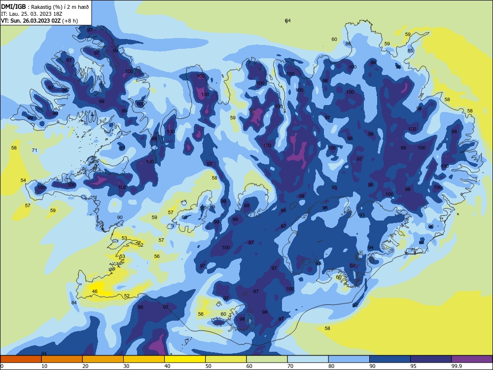Click the navy 95-99.9 legend swatch
493x370 pixels.
[431, 359]
